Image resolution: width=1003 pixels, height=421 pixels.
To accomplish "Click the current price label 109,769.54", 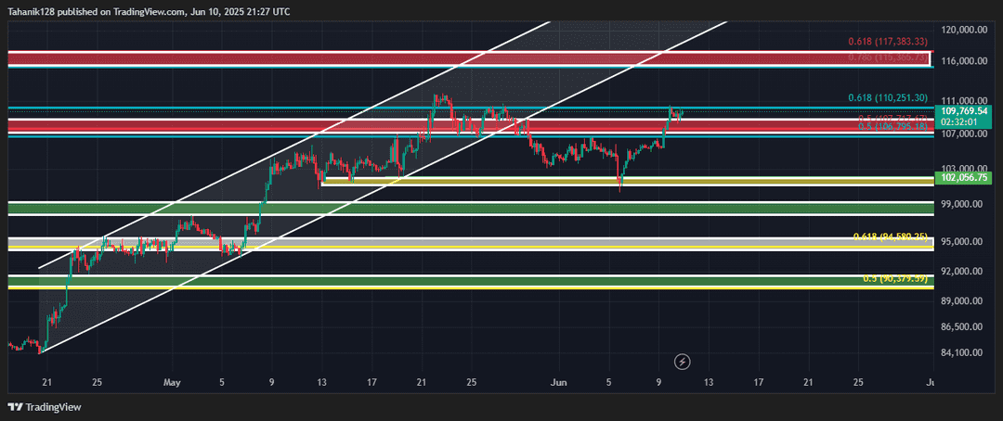I will (965, 110).
